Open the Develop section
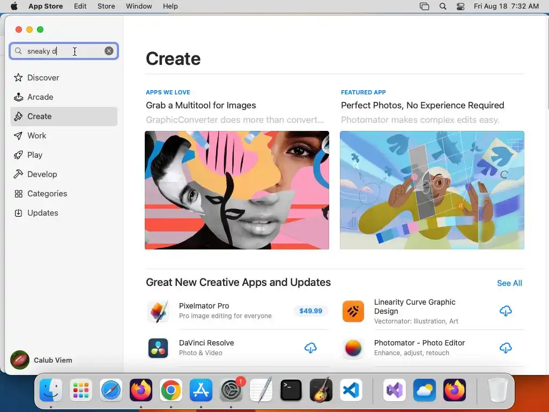The image size is (549, 412). tap(64, 174)
